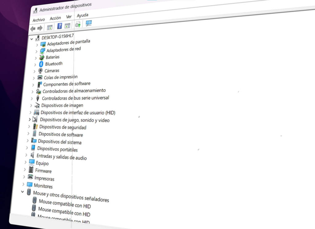Open the Archivo menu
The image size is (315, 229).
click(x=38, y=20)
